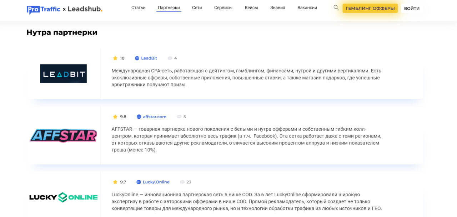The width and height of the screenshot is (457, 217).
Task: Click the ВОЙТИ login button
Action: (x=412, y=9)
